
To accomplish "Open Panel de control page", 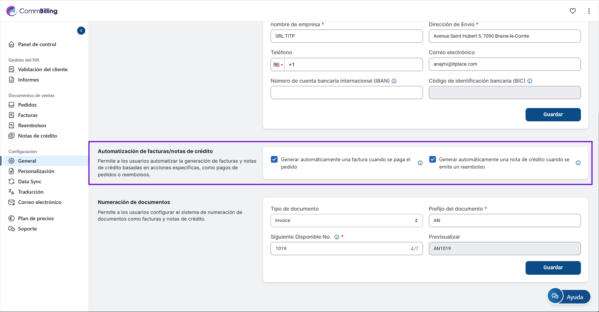I will (37, 44).
